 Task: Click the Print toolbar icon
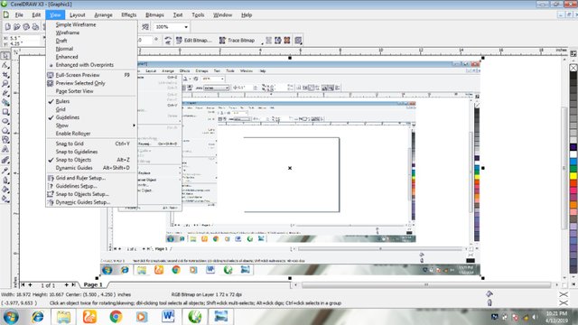tap(35, 27)
